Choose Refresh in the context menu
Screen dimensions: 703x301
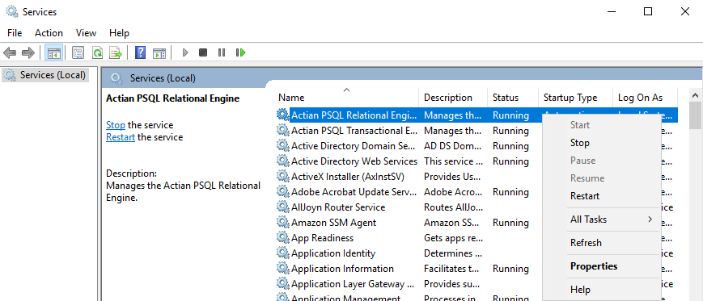[x=602, y=243]
